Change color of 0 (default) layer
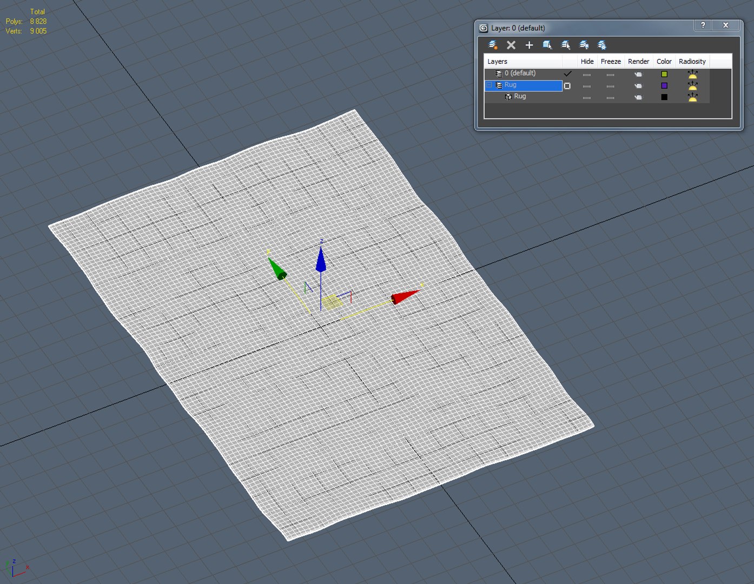 point(664,74)
